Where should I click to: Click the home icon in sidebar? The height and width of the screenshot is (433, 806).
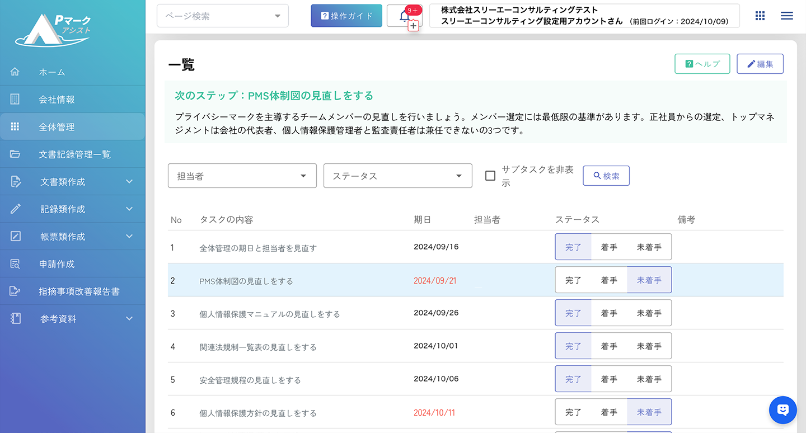point(15,72)
